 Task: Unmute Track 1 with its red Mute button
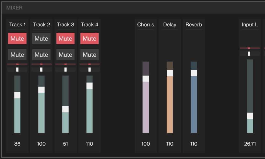tap(17, 39)
